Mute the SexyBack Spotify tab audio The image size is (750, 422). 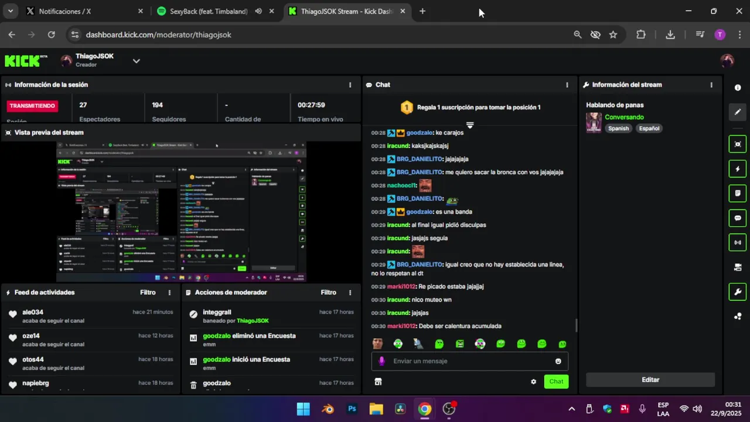coord(258,11)
